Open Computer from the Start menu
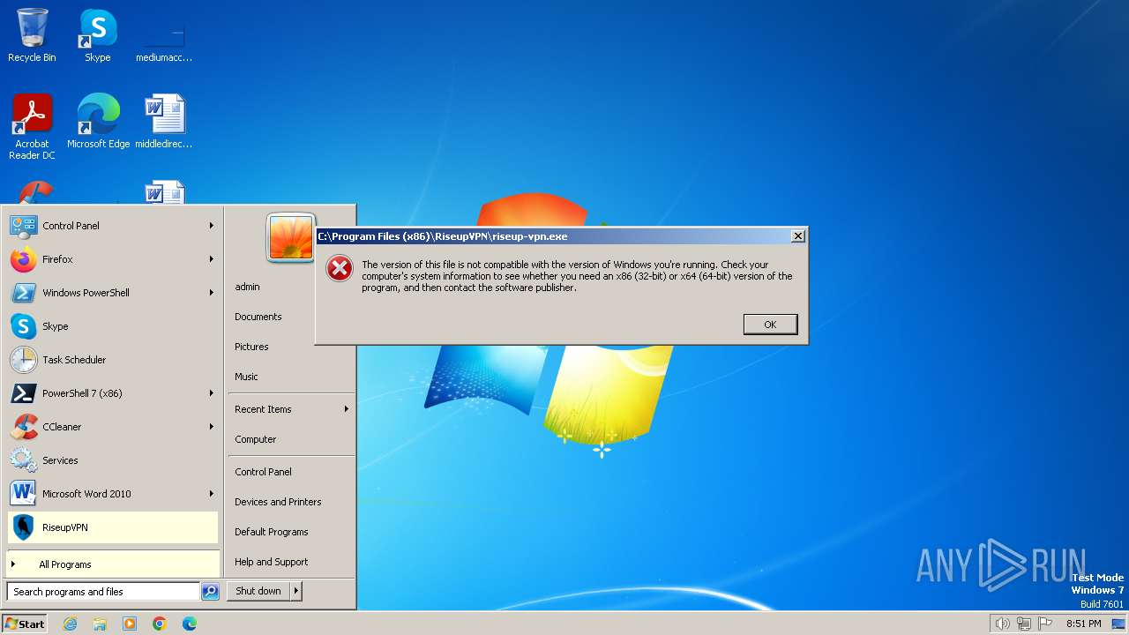 [256, 439]
